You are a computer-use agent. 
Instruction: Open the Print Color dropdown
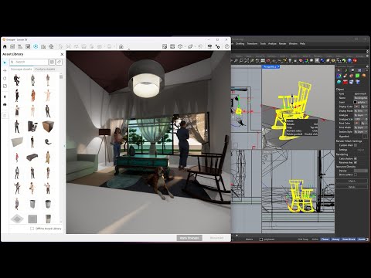point(363,124)
